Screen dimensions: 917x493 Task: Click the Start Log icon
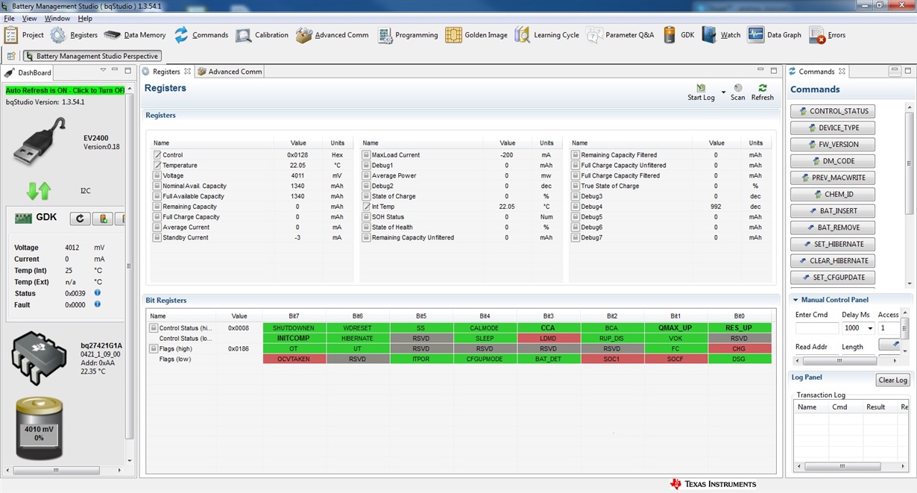(701, 88)
